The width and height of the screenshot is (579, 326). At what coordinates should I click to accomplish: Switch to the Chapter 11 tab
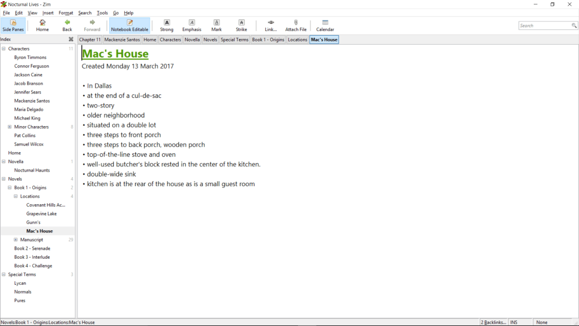[x=90, y=40]
